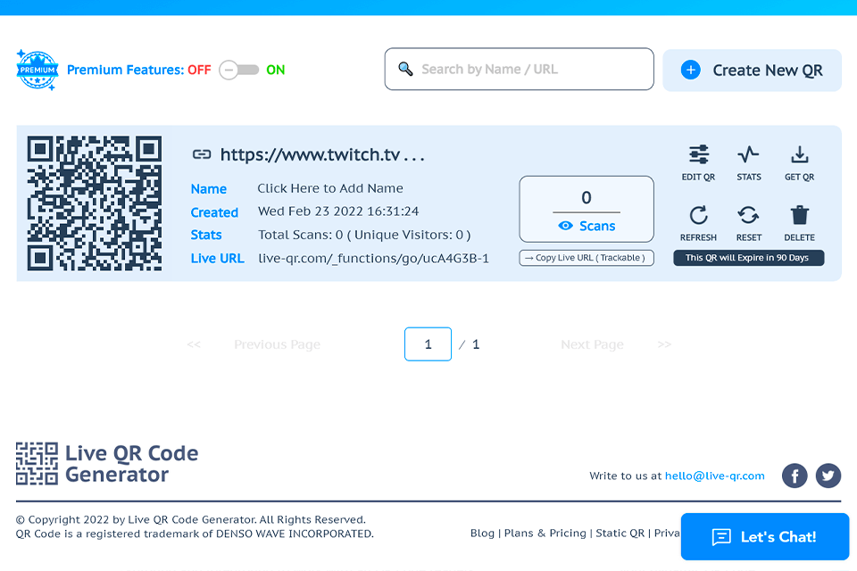
Task: Click 'Wed Feb 23 2022 16:31:24' created date
Action: coord(338,211)
